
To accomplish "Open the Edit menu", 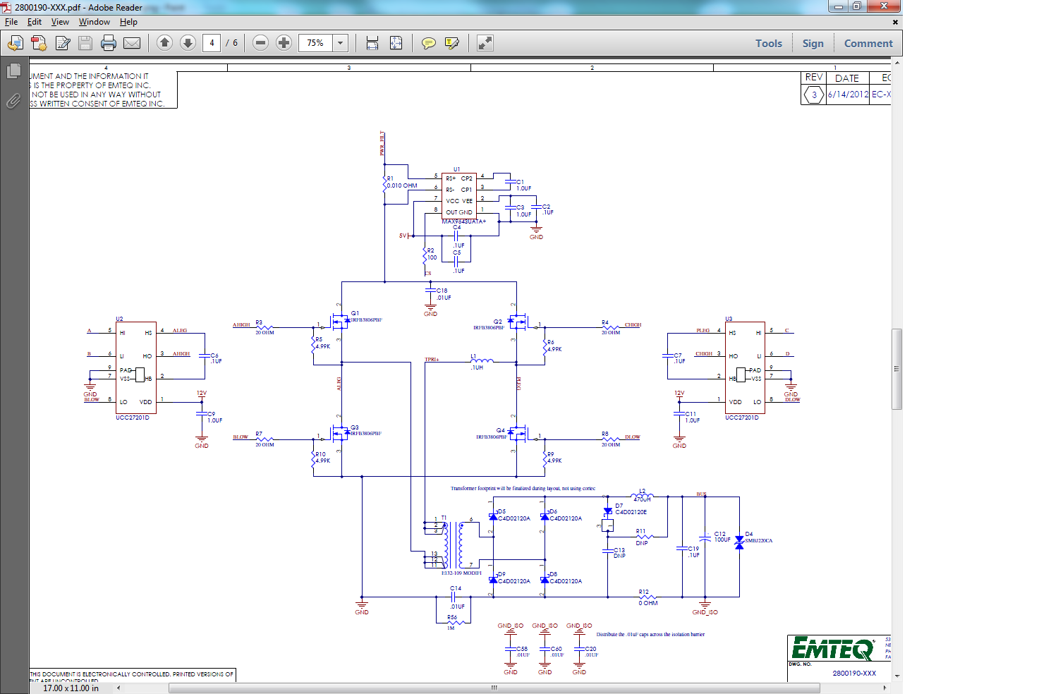I will [x=35, y=22].
